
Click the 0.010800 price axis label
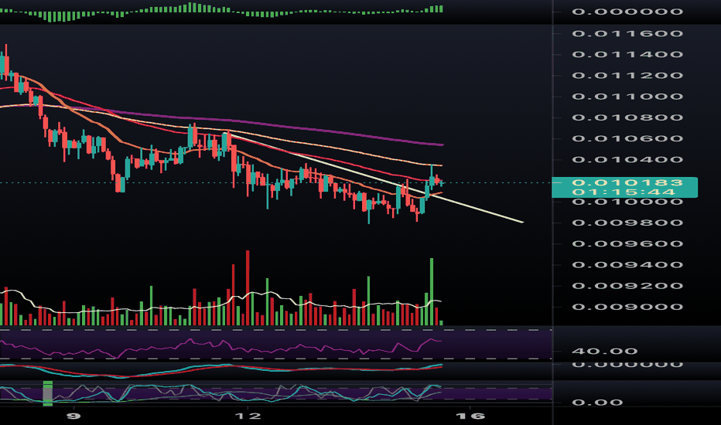(x=627, y=117)
